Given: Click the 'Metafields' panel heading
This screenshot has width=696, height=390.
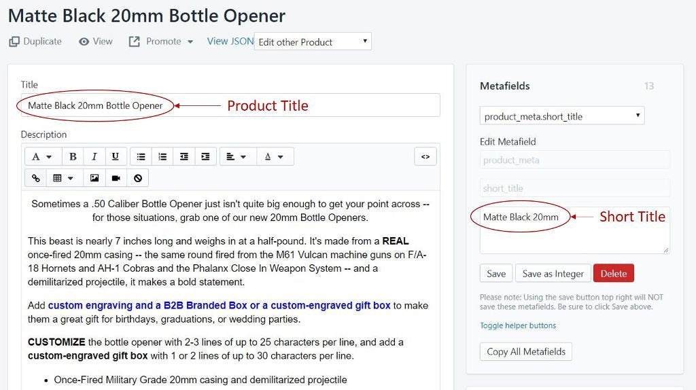Looking at the screenshot, I should pos(505,86).
